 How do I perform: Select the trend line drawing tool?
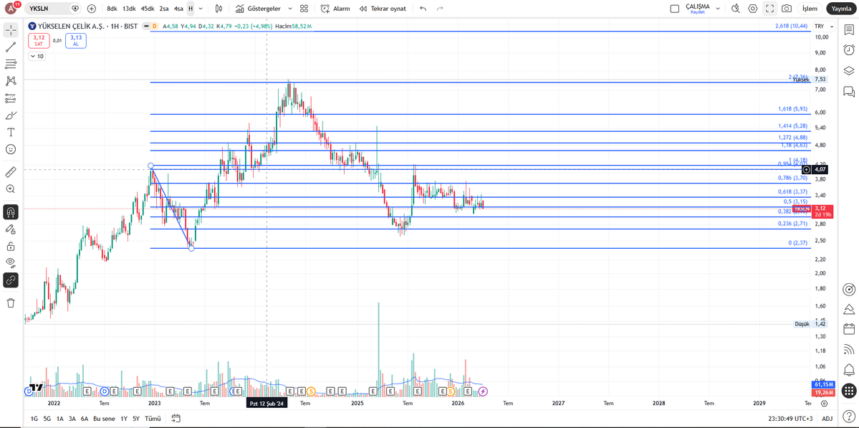(11, 47)
